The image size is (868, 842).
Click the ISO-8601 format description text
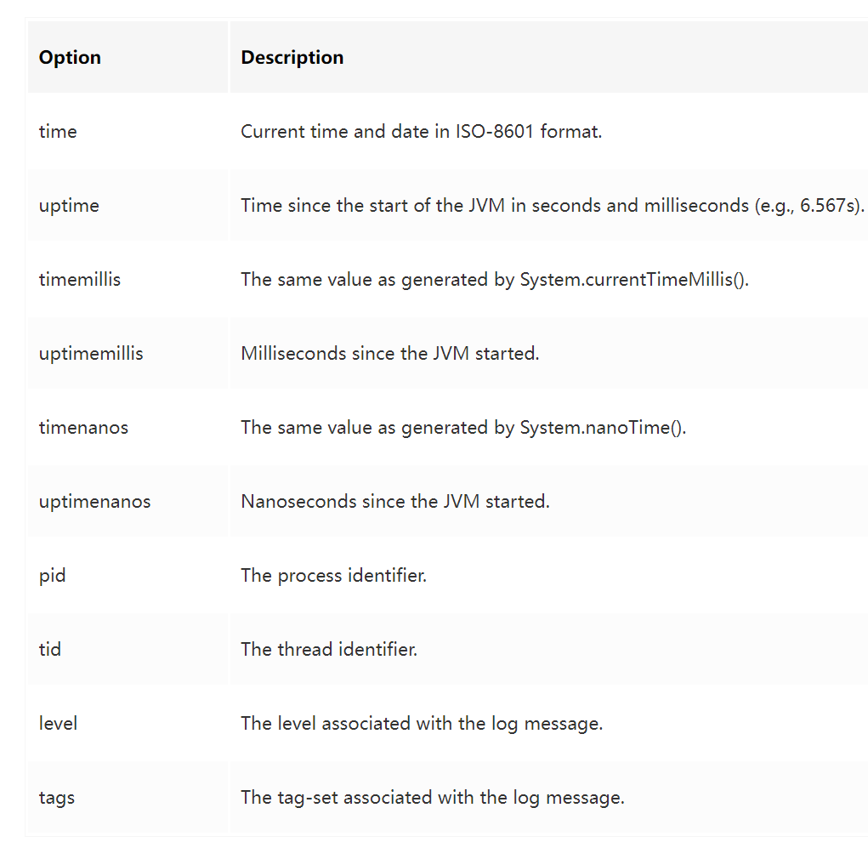click(422, 131)
